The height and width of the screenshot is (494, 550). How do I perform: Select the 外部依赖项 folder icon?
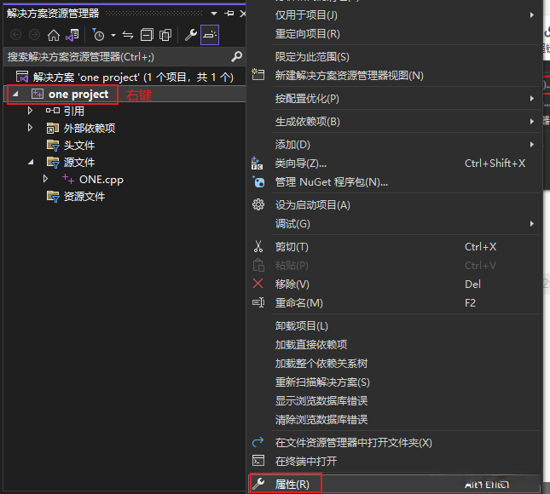pyautogui.click(x=53, y=129)
